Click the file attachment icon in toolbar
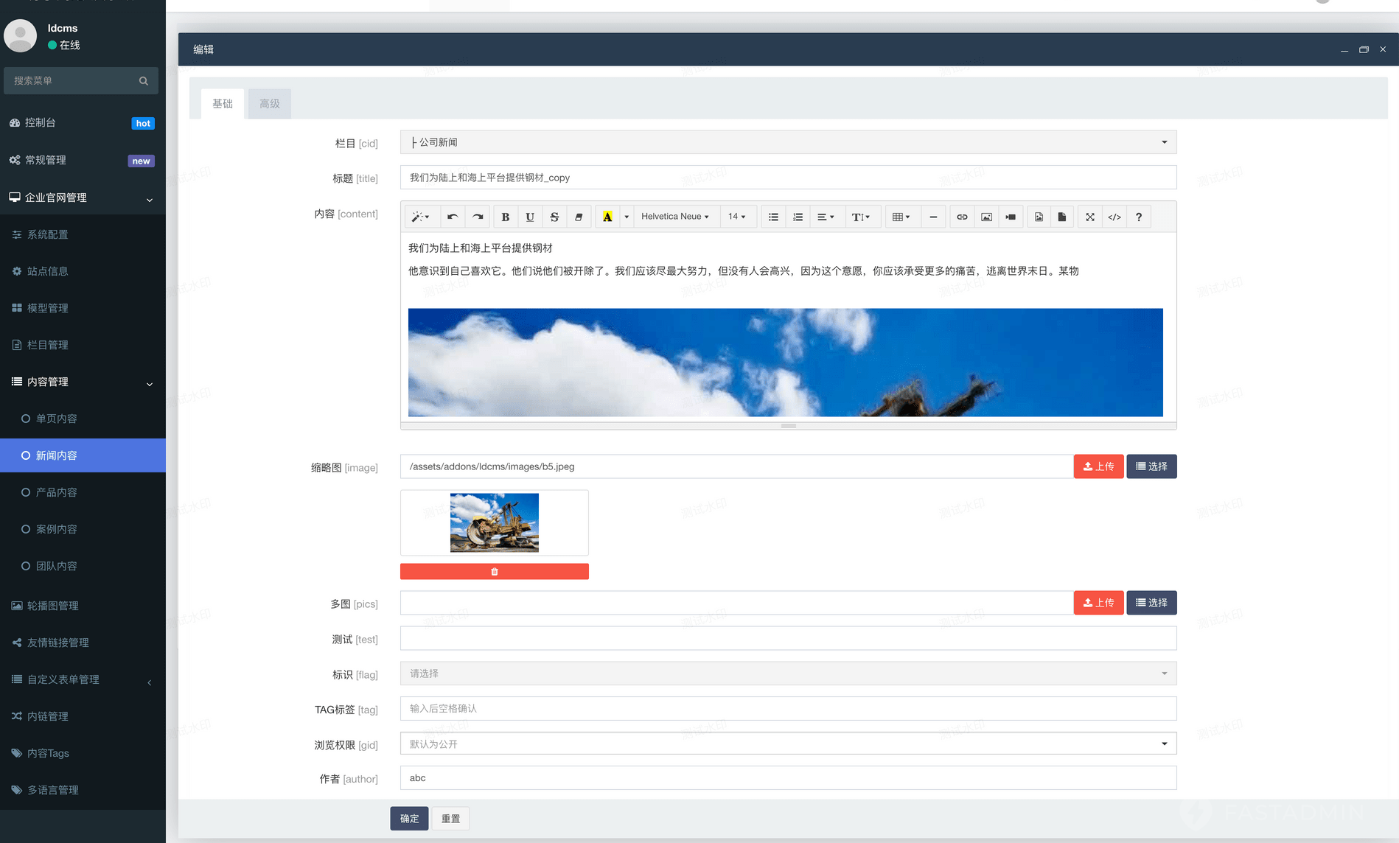Screen dimensions: 1399x843 tap(1062, 217)
